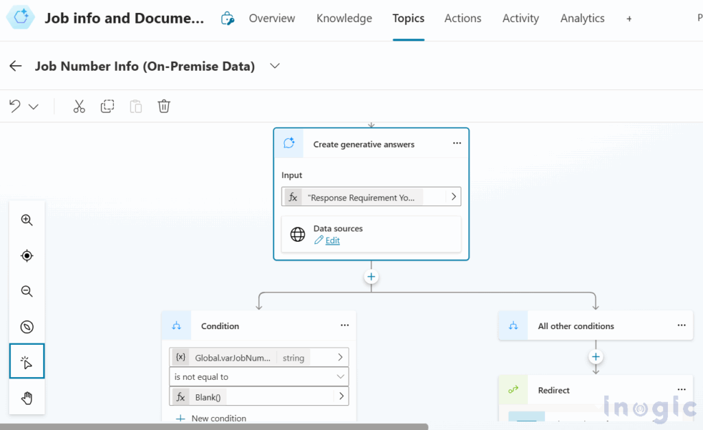Click the cut scissors icon
This screenshot has width=703, height=430.
point(79,106)
